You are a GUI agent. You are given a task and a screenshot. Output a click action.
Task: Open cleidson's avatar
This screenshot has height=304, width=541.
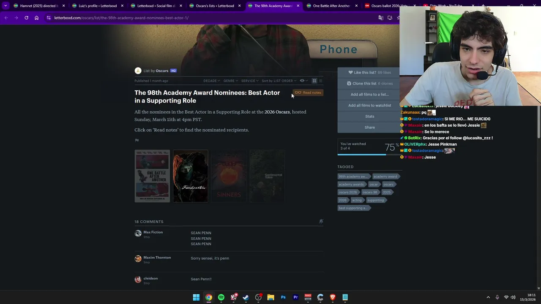point(138,280)
